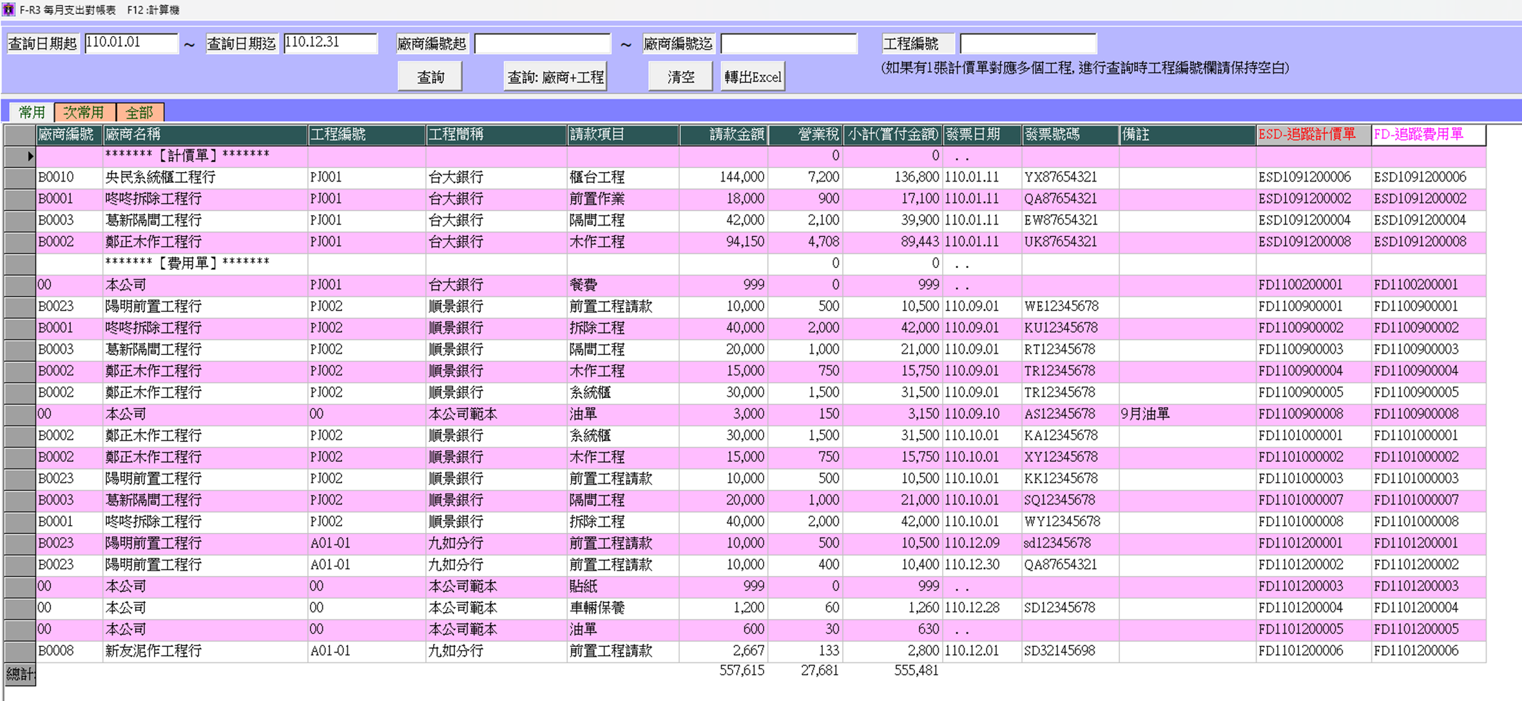Click the amount 2,667 cell
This screenshot has width=1522, height=701.
click(723, 651)
